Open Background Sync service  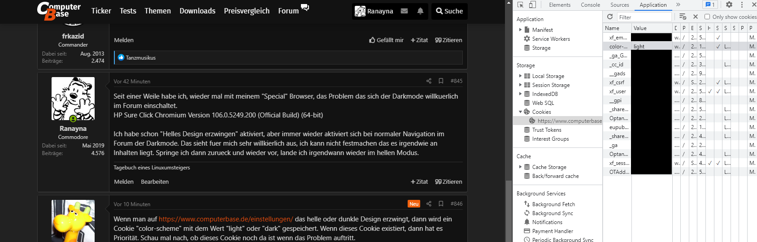pyautogui.click(x=553, y=213)
